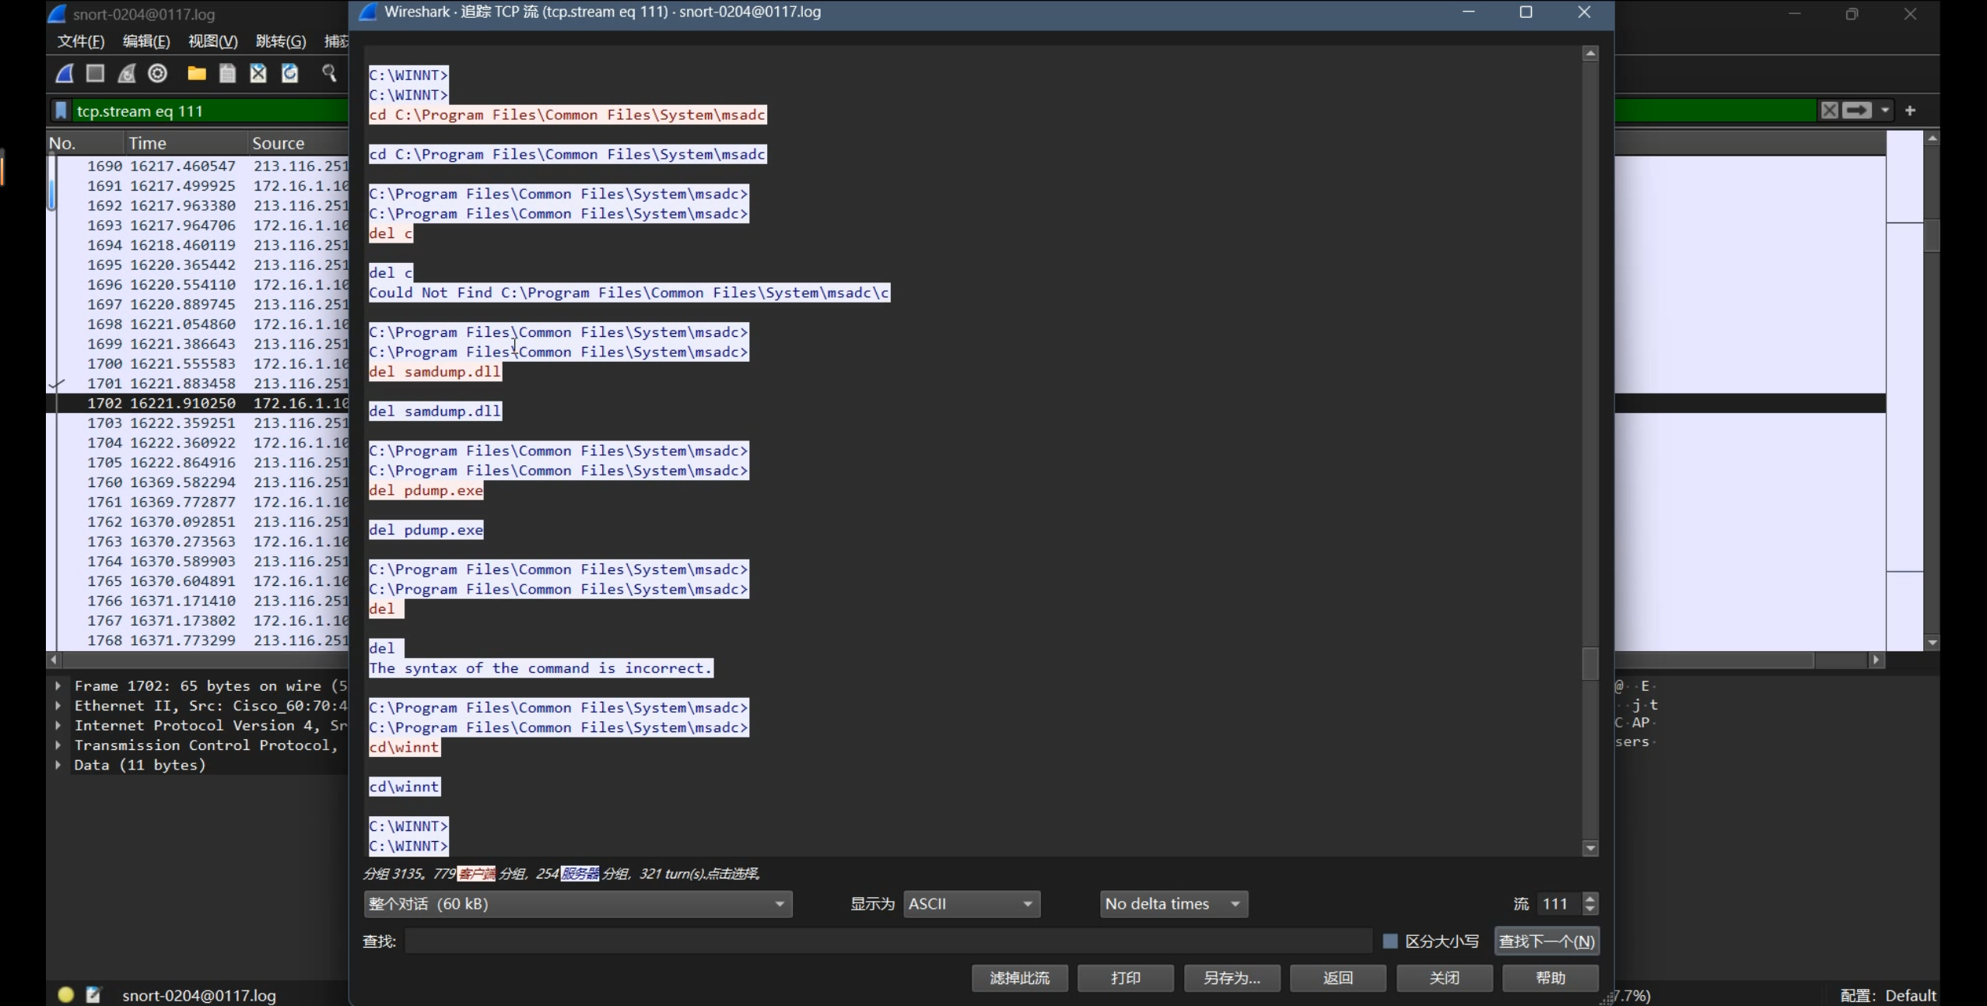Click the close capture file icon

pos(258,73)
